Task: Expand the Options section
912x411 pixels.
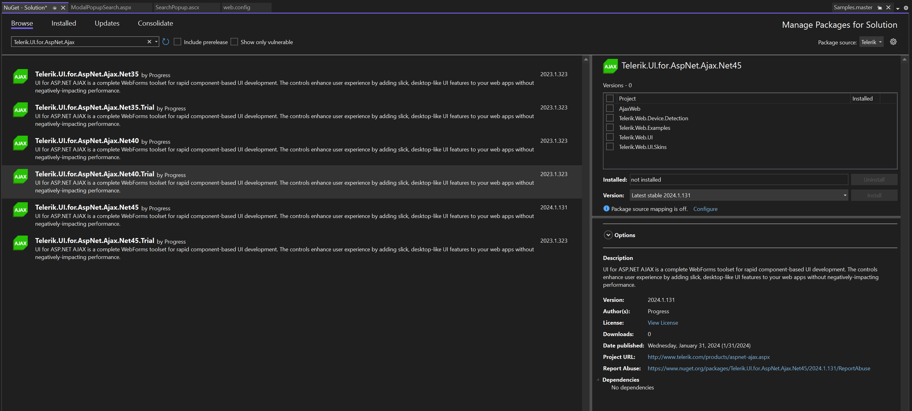Action: [608, 235]
